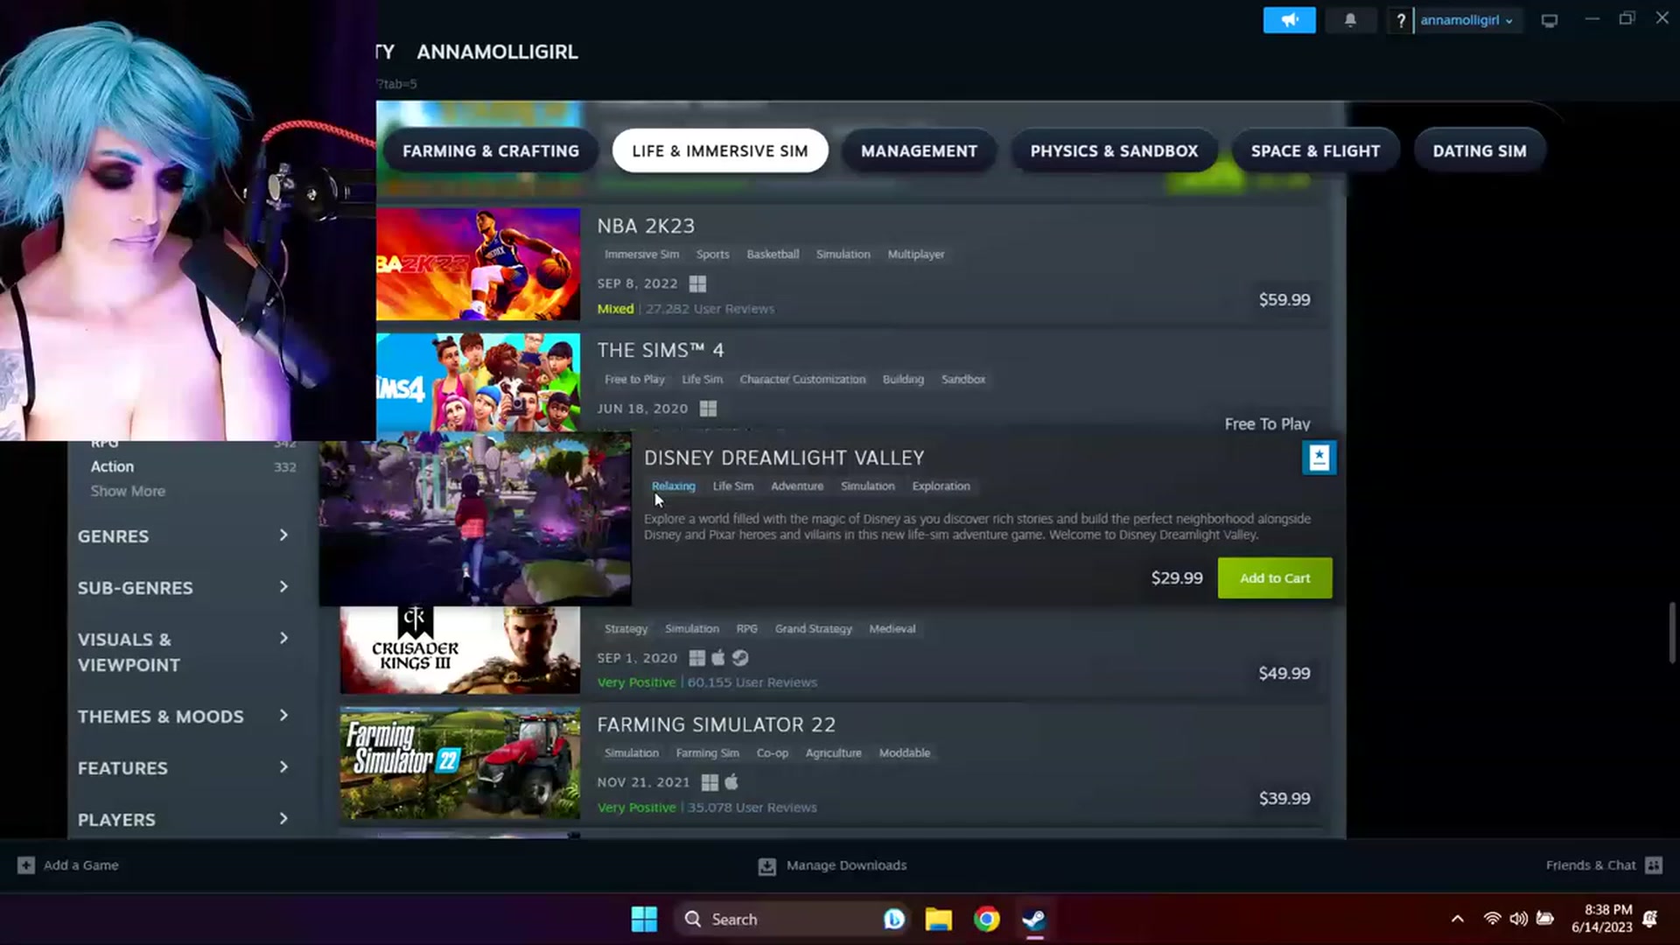The width and height of the screenshot is (1680, 945).
Task: Open the notifications bell icon
Action: [1350, 20]
